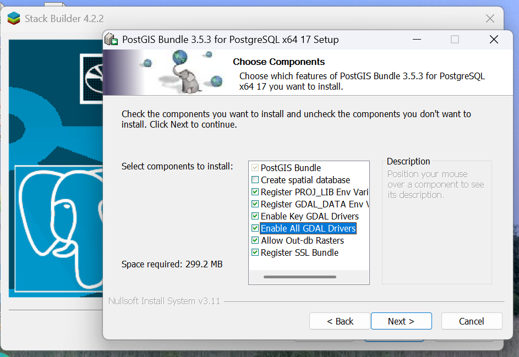519x357 pixels.
Task: Cancel the PostGIS installation
Action: point(472,321)
